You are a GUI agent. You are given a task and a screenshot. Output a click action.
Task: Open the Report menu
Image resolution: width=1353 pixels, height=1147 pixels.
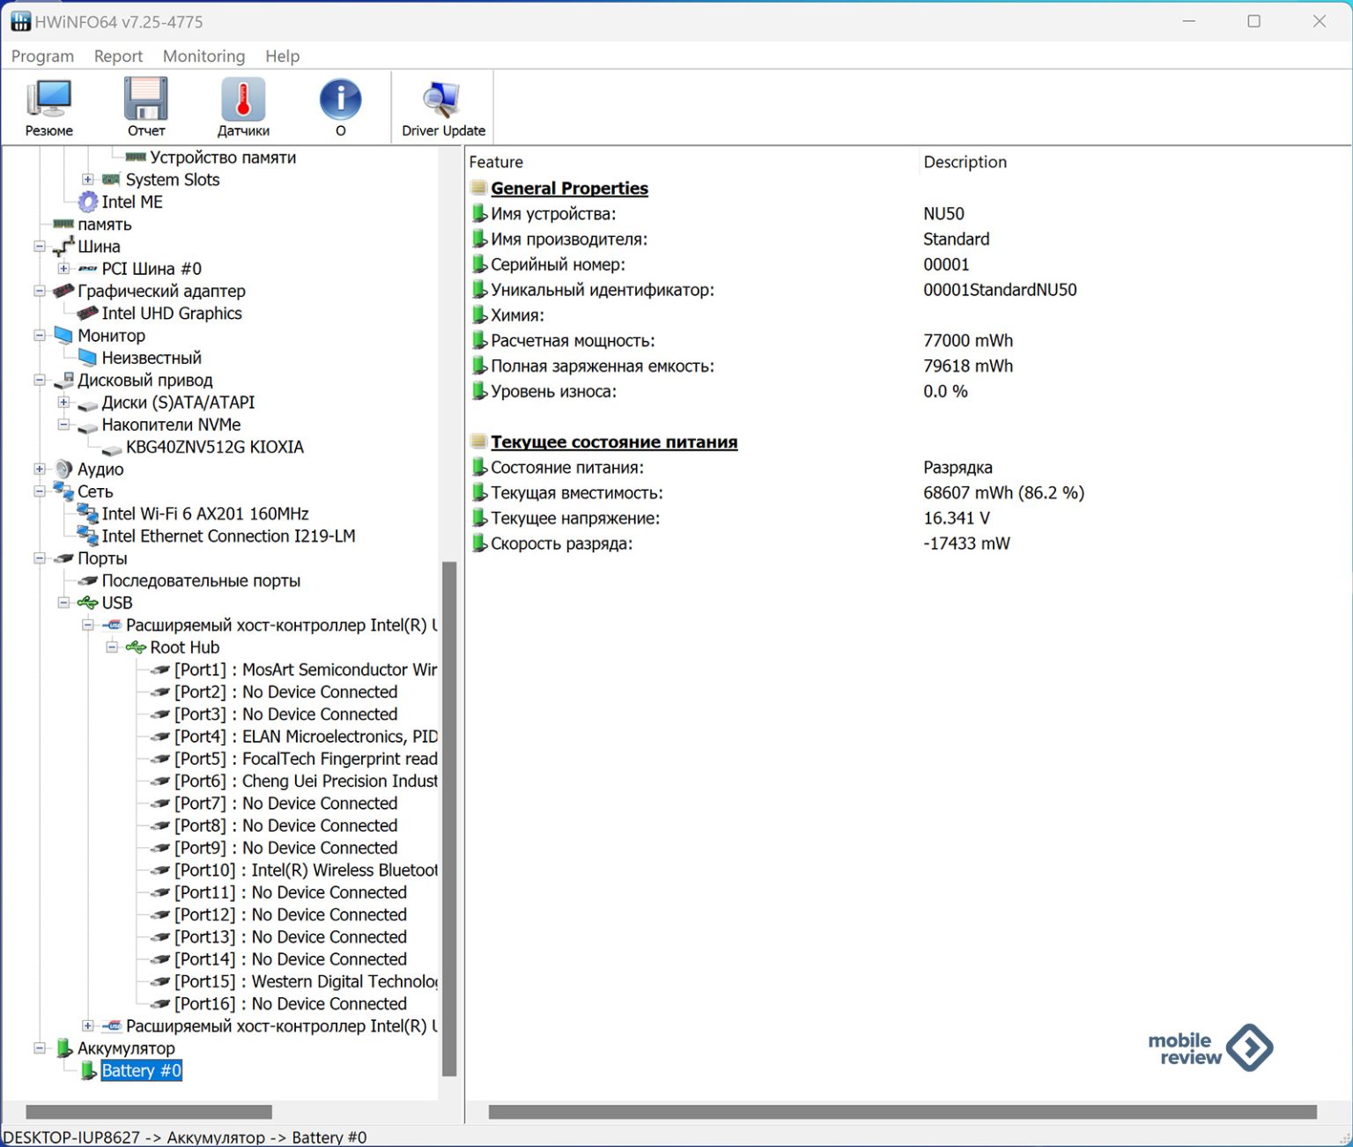118,56
